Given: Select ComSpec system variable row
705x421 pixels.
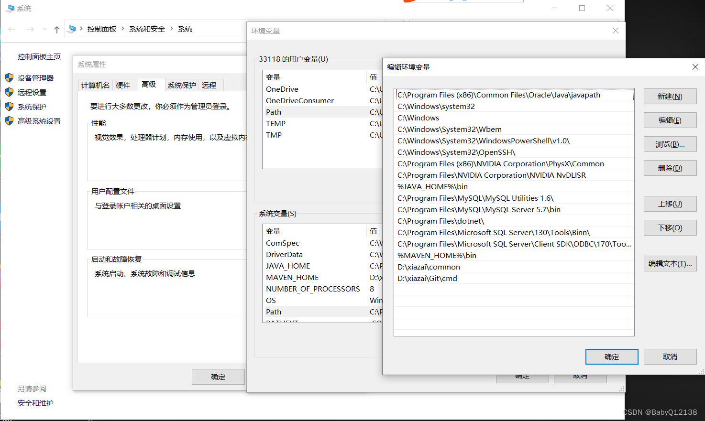Looking at the screenshot, I should click(x=323, y=243).
